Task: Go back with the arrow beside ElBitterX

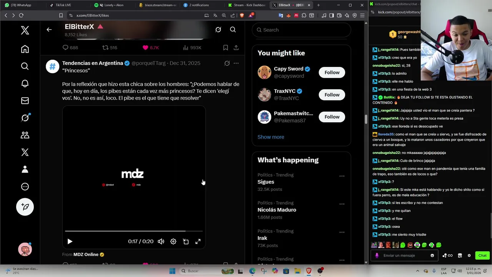Action: tap(49, 30)
